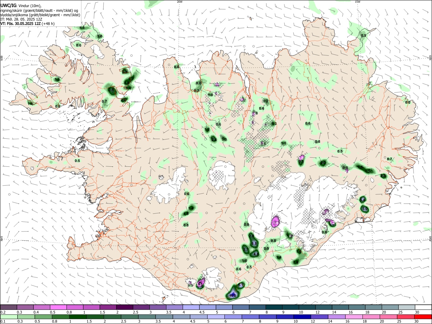Viewport: 432px width, 324px height.
Task: Click the 6.0 precipitation value on the map
Action: [254, 243]
